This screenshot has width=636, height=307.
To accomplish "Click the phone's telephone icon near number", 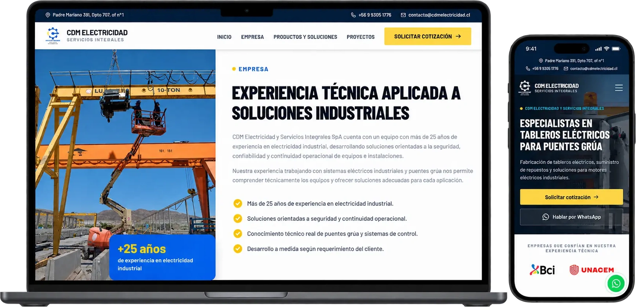I will tap(528, 69).
